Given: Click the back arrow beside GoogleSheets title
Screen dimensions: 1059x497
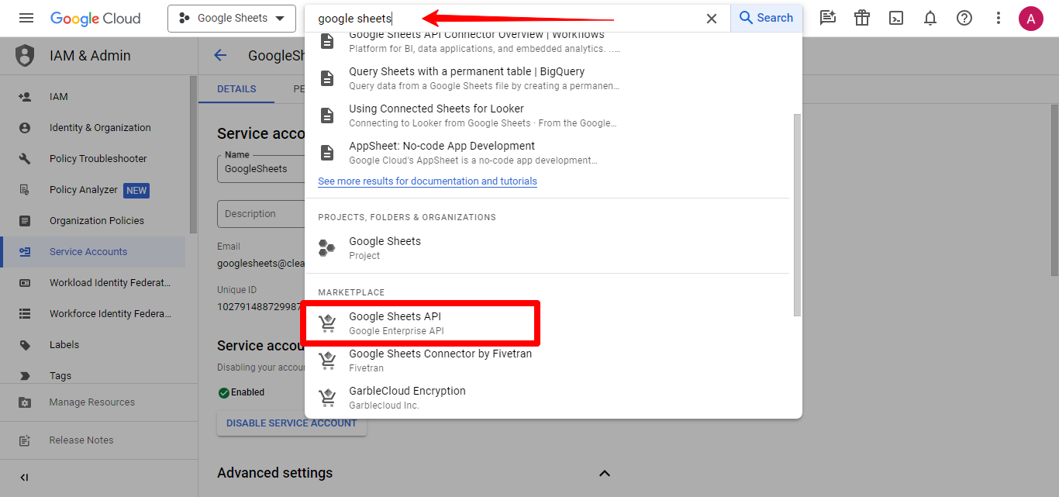Looking at the screenshot, I should (x=220, y=55).
